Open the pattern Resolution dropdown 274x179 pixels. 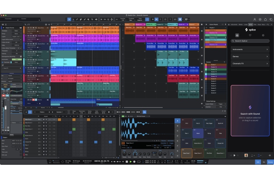(x=82, y=113)
